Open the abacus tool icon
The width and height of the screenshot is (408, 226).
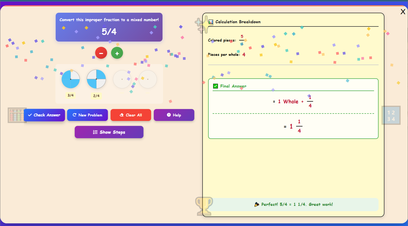[x=16, y=115]
